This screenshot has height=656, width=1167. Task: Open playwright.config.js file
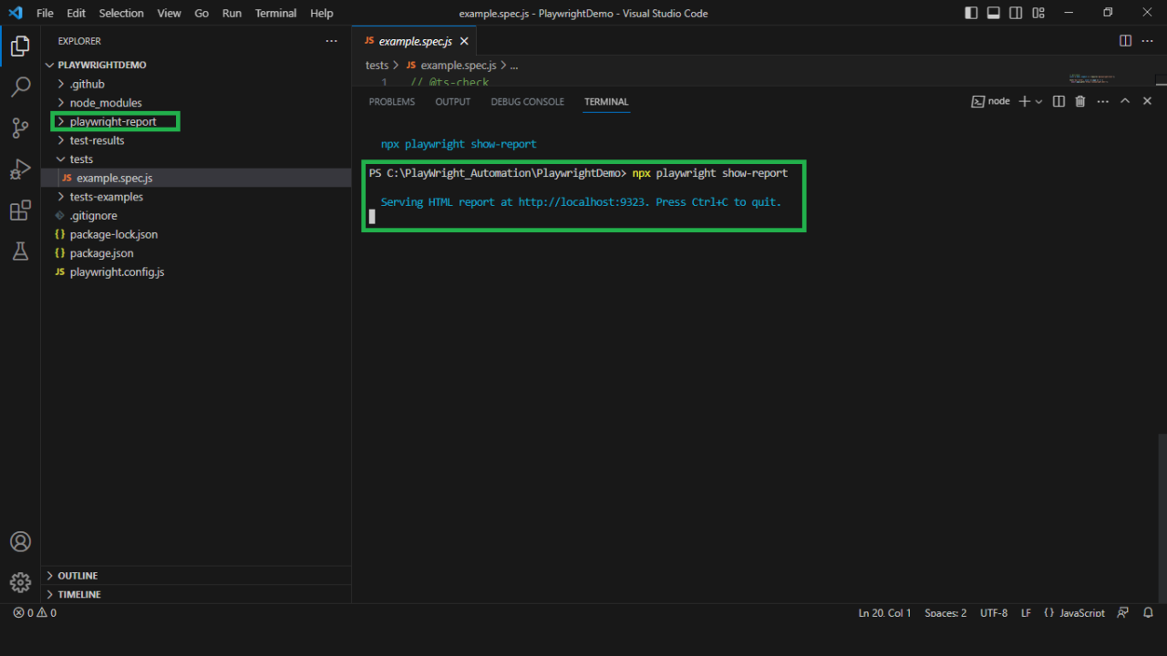click(117, 272)
